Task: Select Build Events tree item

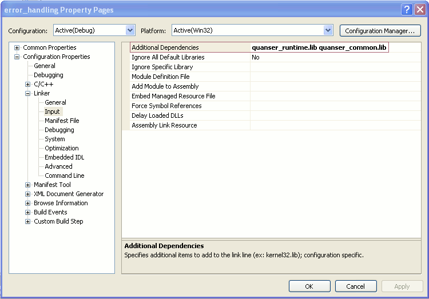Action: [x=50, y=212]
